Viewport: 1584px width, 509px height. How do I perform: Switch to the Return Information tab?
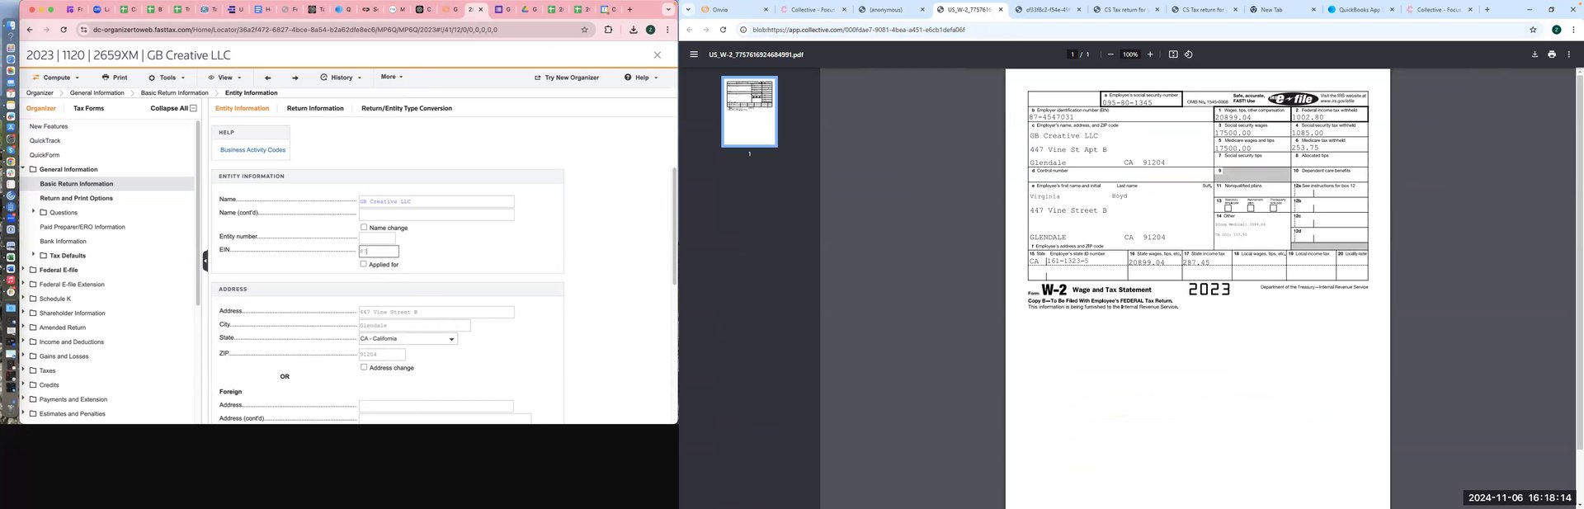click(315, 108)
